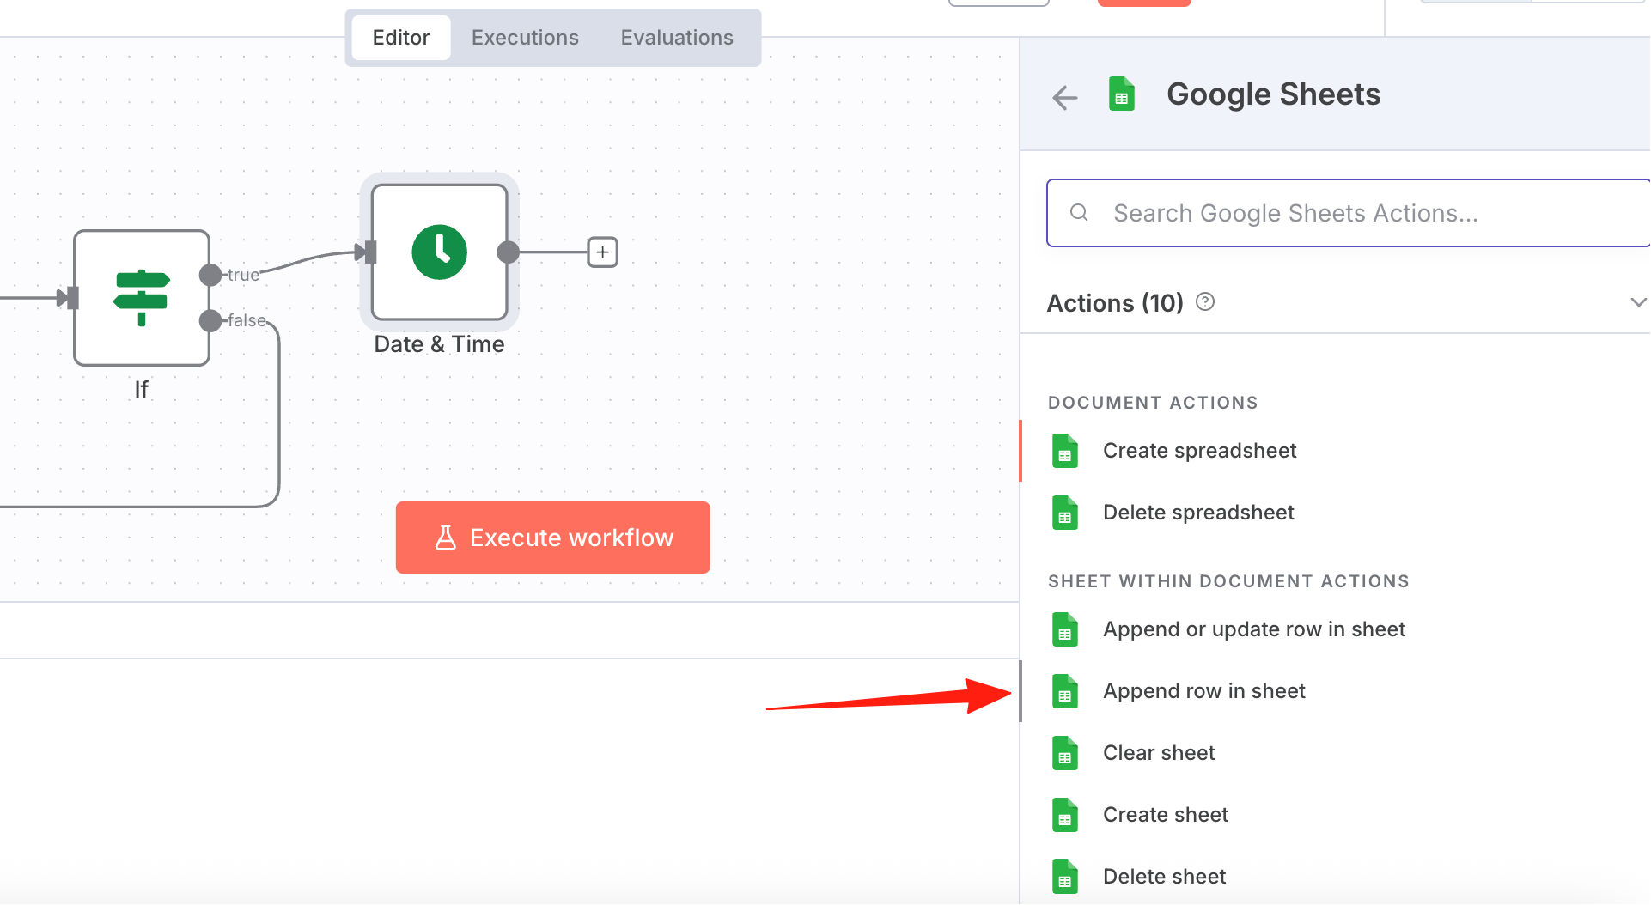This screenshot has height=905, width=1651.
Task: Click the Actions (10) heading text
Action: (x=1115, y=303)
